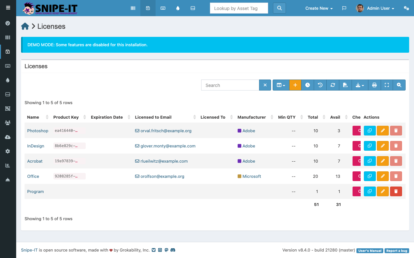Screen dimensions: 414x258
Task: Open Reports chart icon in sidebar
Action: coord(8,166)
